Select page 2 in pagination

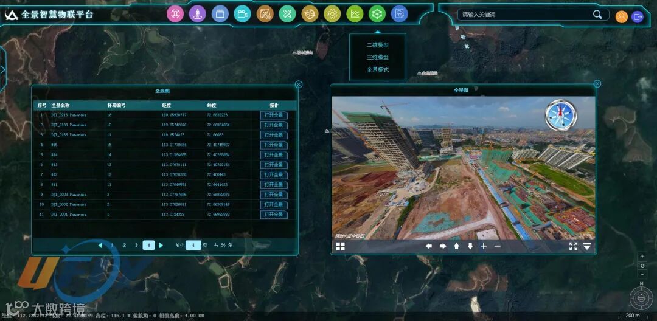124,245
